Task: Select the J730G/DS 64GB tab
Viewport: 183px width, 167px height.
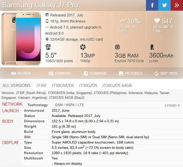Action: [117, 85]
